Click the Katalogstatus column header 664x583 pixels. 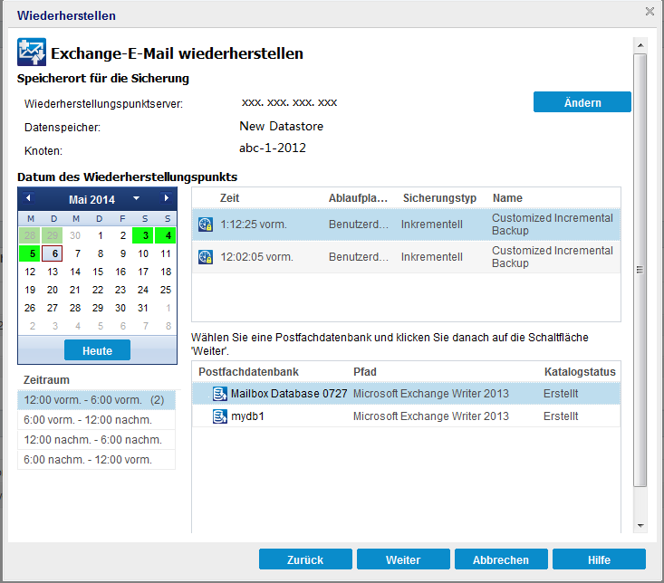pyautogui.click(x=580, y=372)
